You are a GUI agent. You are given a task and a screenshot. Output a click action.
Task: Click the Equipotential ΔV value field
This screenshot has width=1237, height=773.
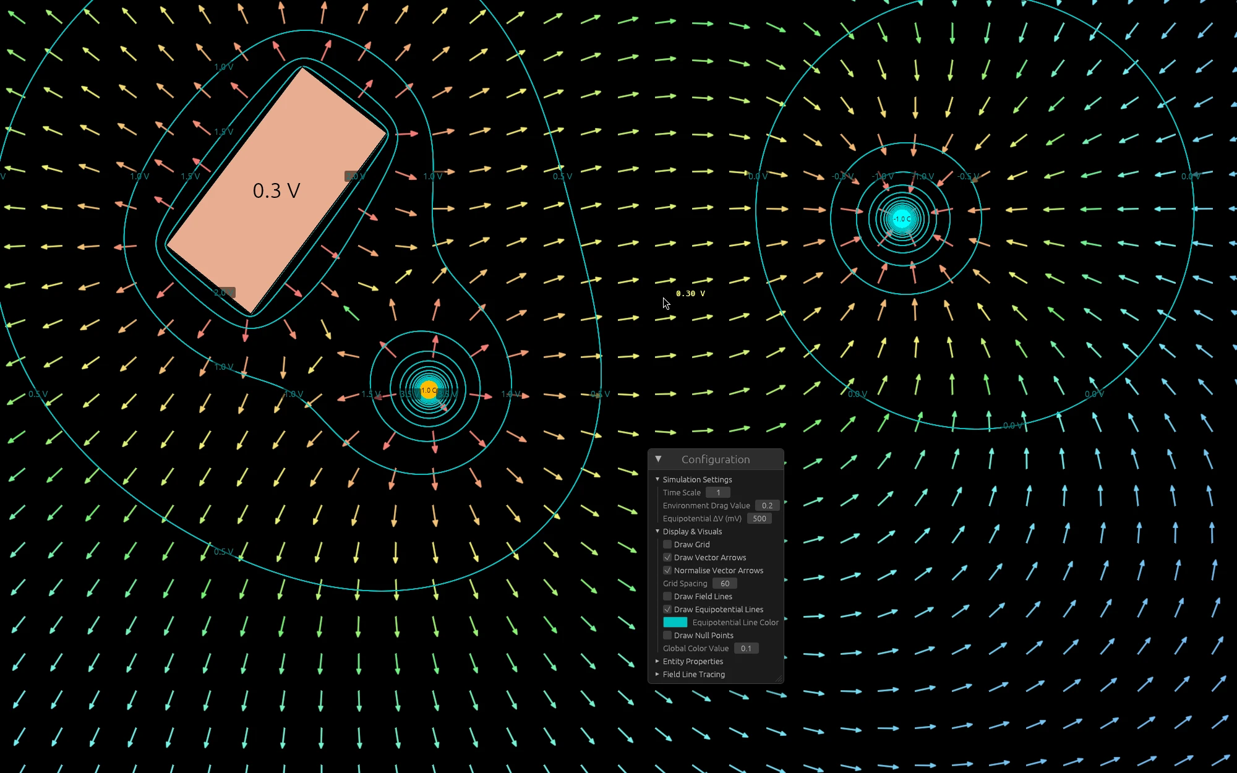760,518
